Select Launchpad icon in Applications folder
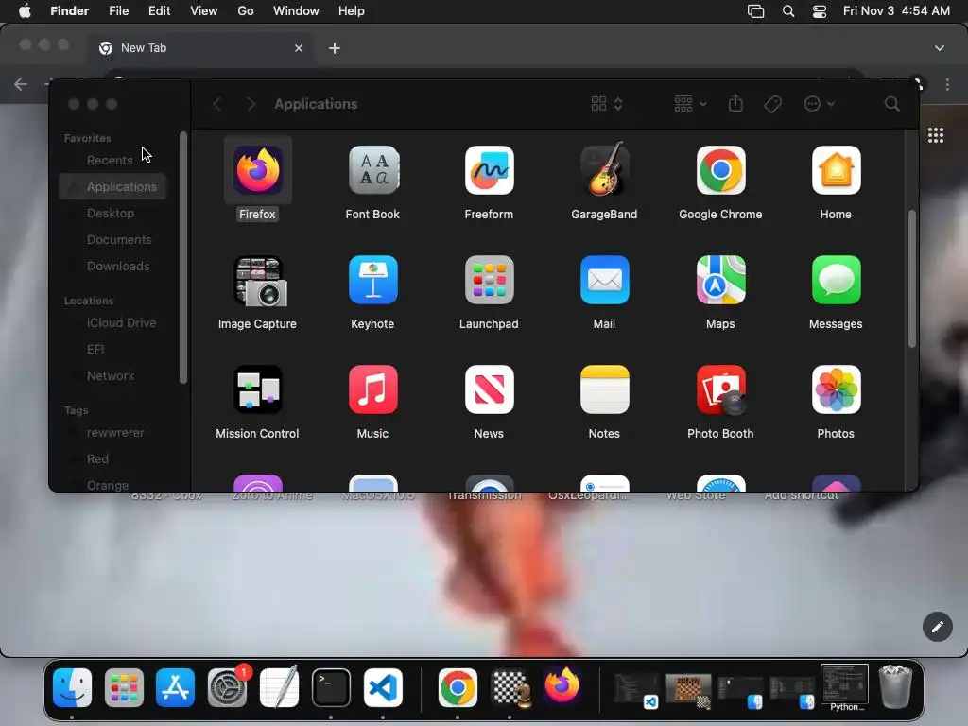The height and width of the screenshot is (726, 968). coord(489,280)
